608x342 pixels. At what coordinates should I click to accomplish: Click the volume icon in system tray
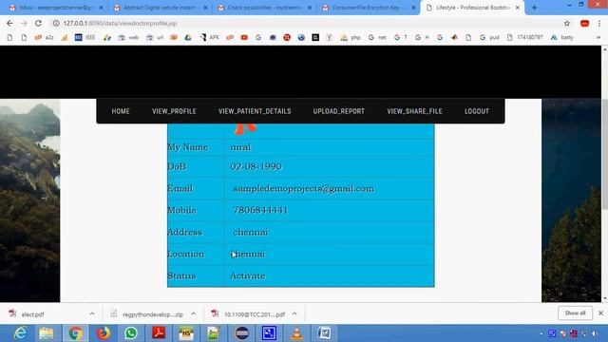point(595,333)
